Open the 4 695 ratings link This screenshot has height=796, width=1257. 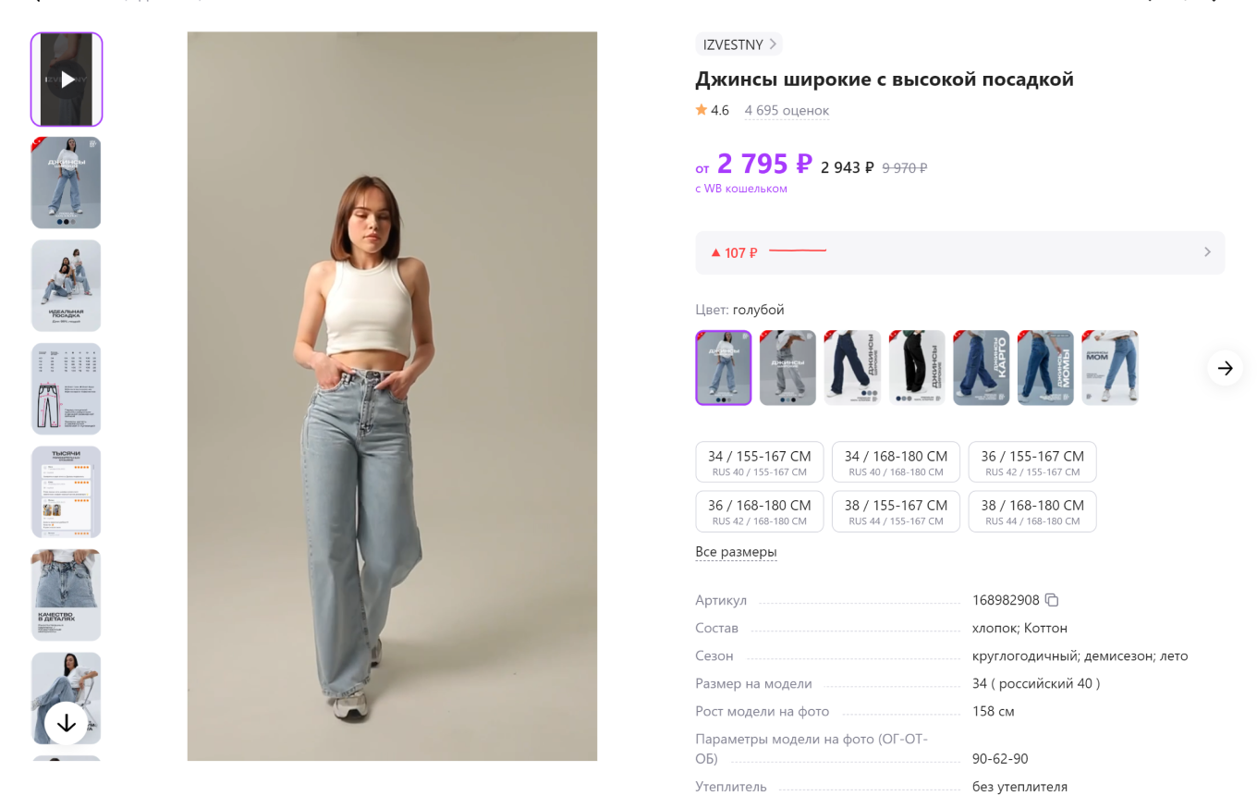(787, 110)
